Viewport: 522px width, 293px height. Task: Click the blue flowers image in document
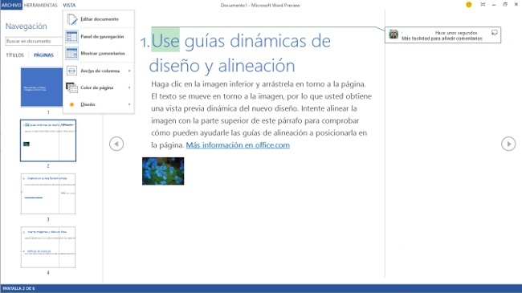(163, 171)
